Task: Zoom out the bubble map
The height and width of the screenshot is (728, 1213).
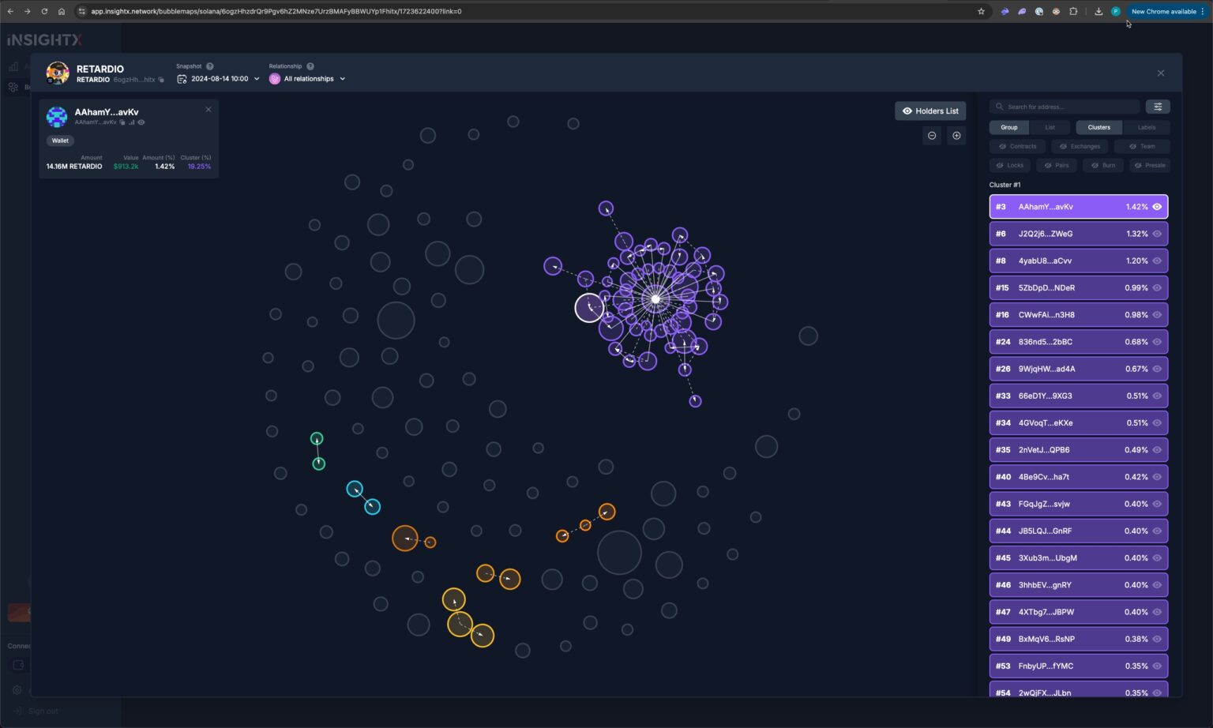Action: tap(932, 136)
